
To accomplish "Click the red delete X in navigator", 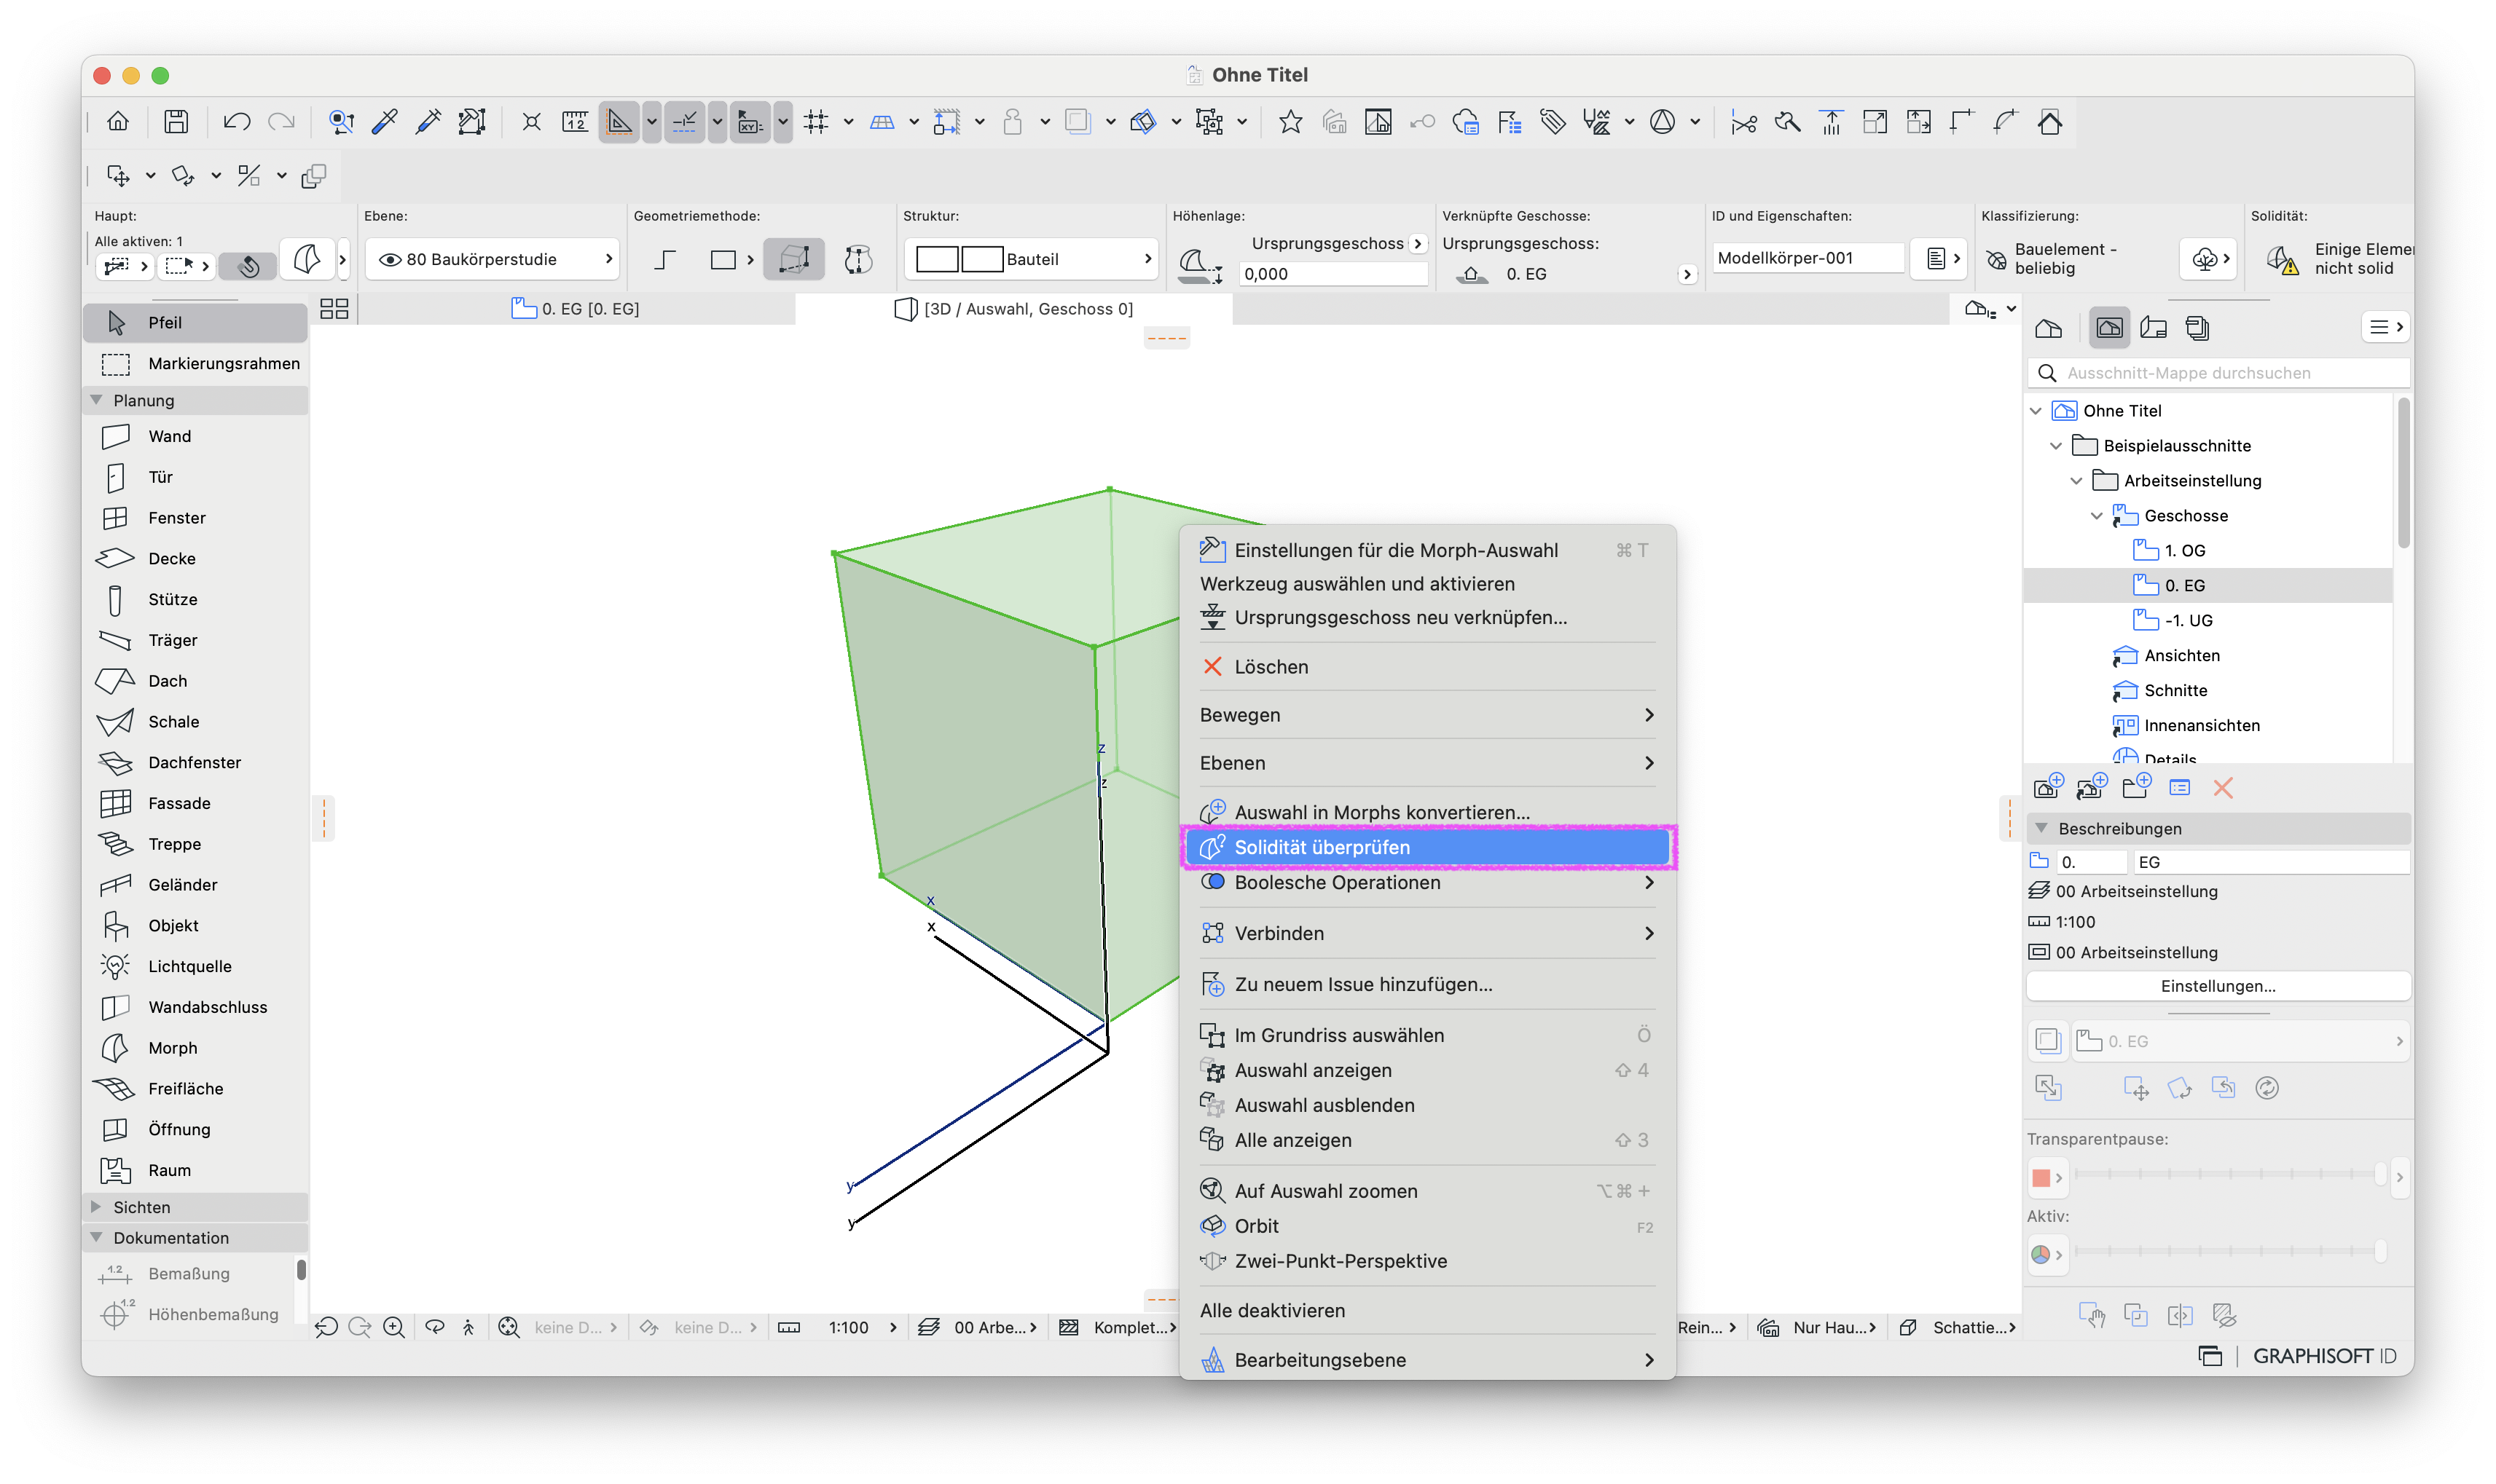I will click(x=2223, y=788).
